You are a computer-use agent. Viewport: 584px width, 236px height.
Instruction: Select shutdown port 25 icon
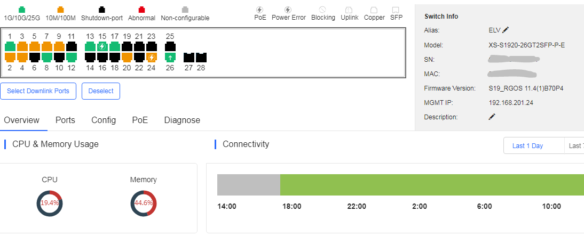click(x=170, y=46)
